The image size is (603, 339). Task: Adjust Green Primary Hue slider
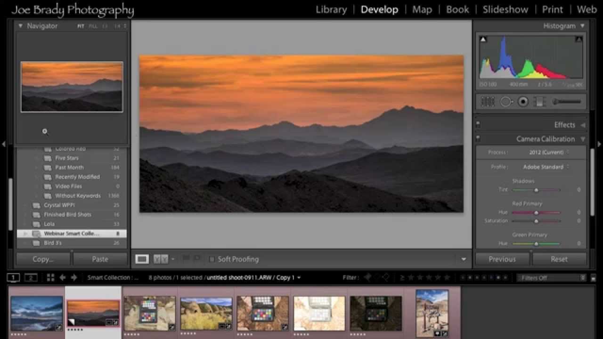click(x=536, y=243)
